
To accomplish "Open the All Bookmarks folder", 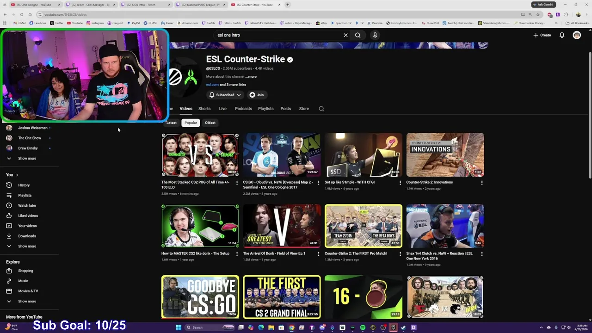I will coord(577,23).
